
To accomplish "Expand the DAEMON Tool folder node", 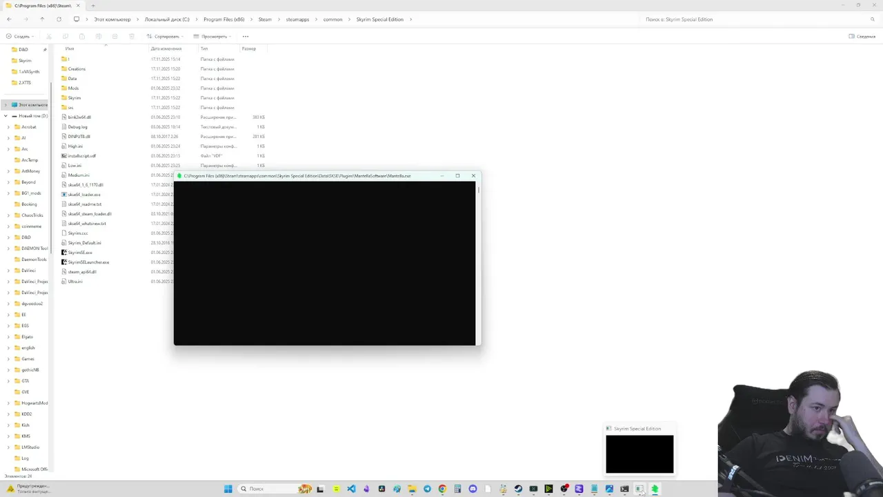I will pos(8,248).
